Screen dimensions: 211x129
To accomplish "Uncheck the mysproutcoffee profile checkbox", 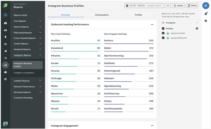I will click(x=163, y=33).
